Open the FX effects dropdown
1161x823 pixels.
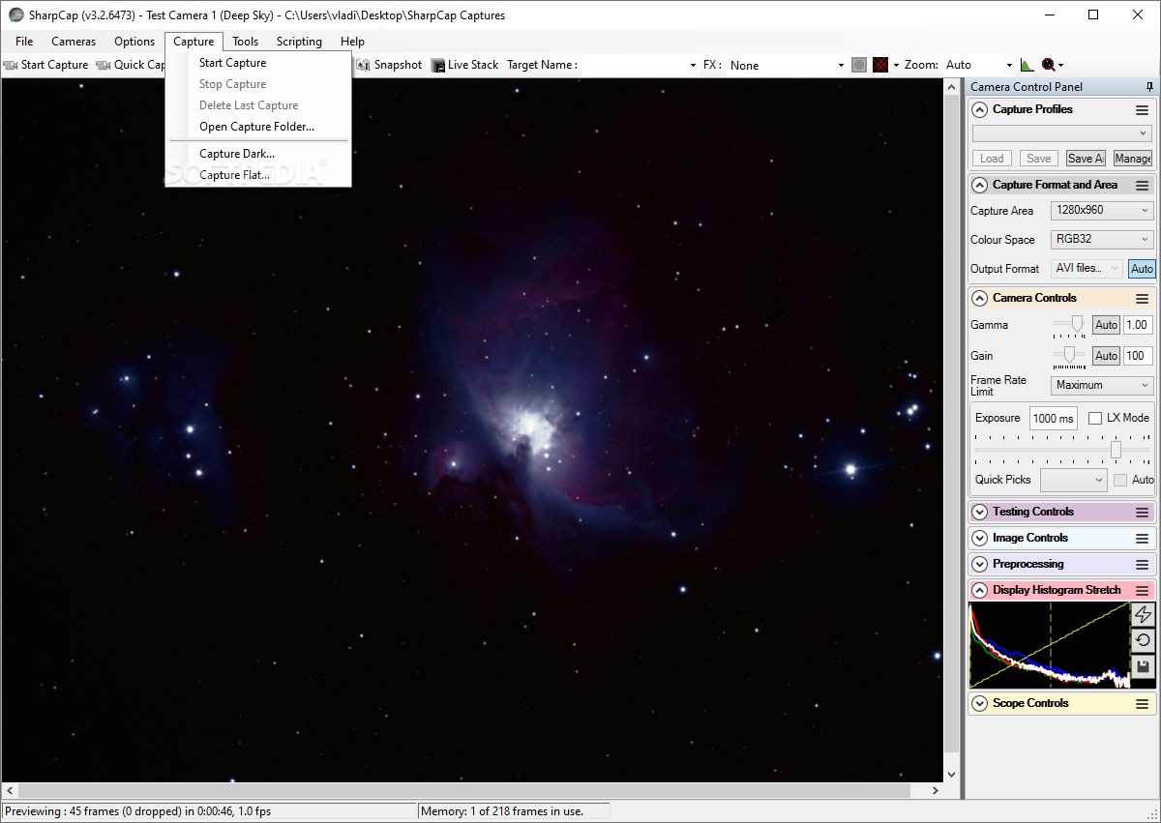click(787, 65)
